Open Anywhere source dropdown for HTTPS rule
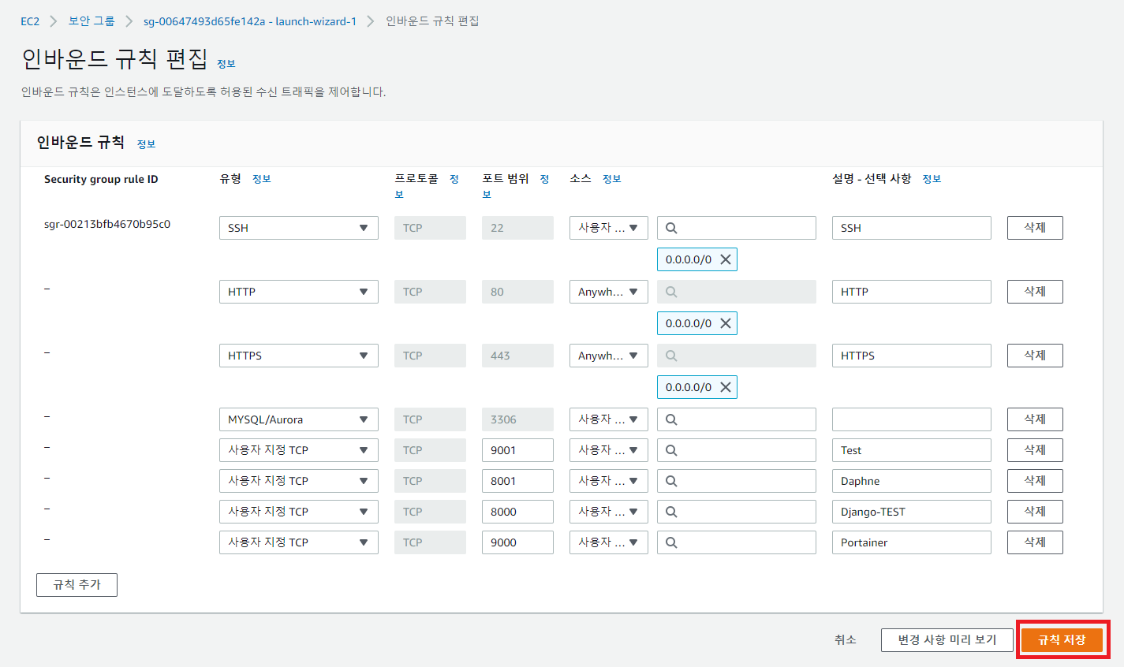Viewport: 1124px width, 667px height. [x=609, y=356]
